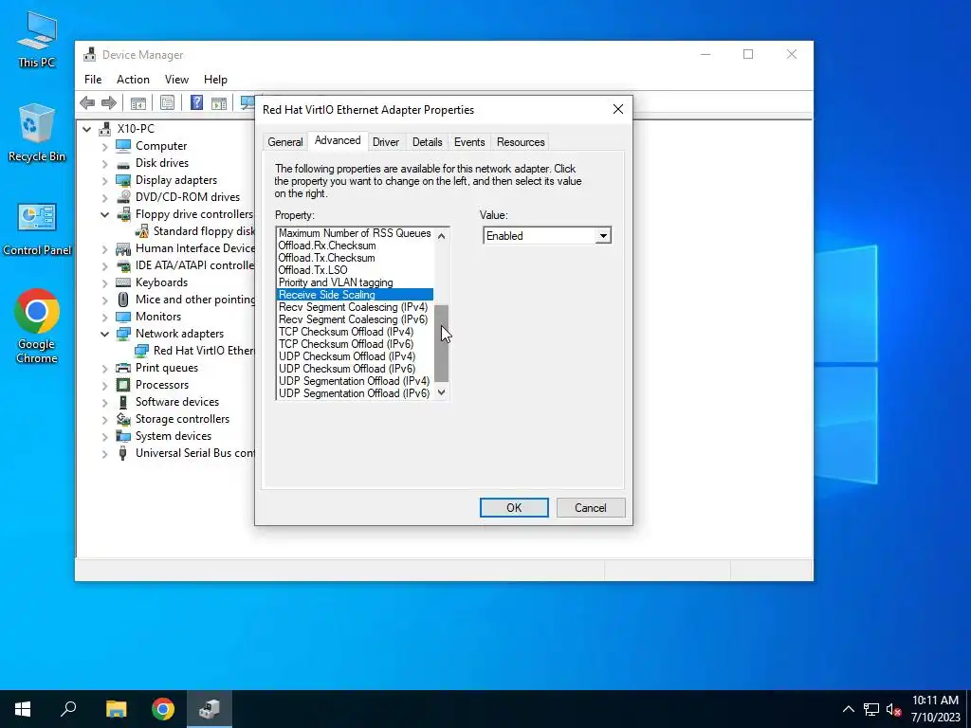Open taskbar Search magnifier
This screenshot has width=971, height=728.
click(68, 709)
